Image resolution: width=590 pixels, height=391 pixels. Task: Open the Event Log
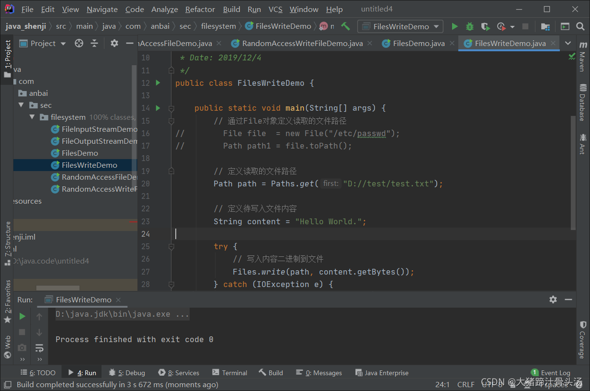tap(551, 373)
